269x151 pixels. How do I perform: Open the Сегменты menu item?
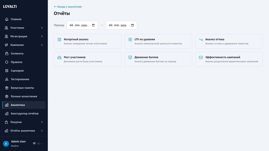tap(24, 53)
